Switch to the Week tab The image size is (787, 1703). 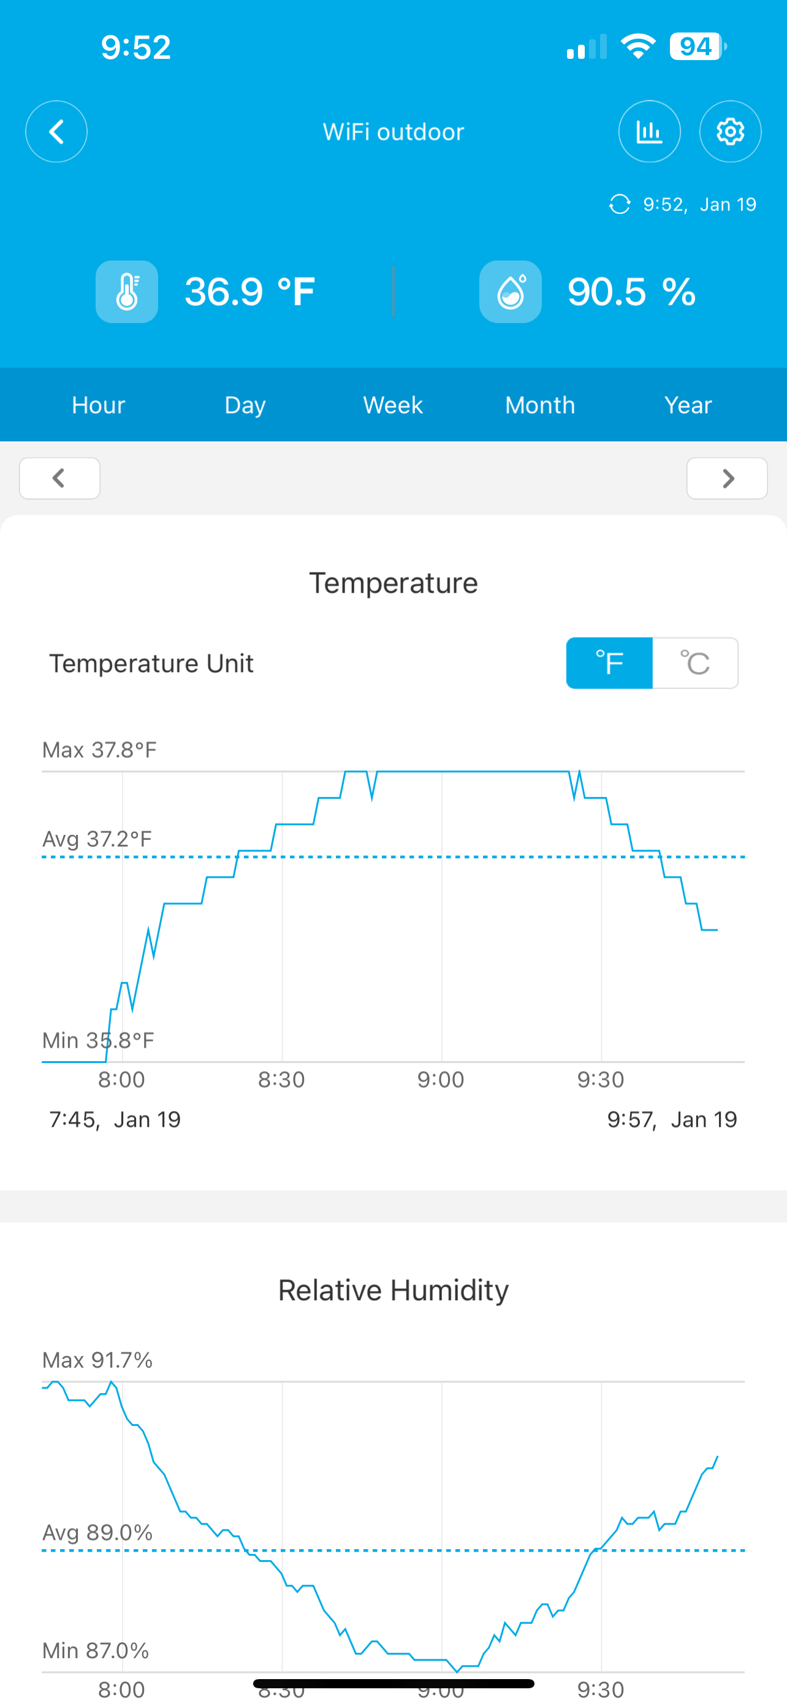393,405
